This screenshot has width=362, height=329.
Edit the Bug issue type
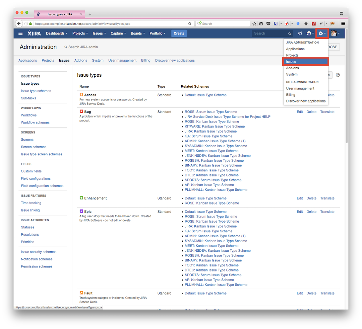300,112
